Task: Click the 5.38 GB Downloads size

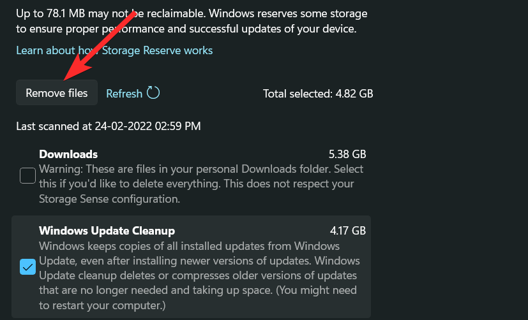Action: tap(347, 154)
